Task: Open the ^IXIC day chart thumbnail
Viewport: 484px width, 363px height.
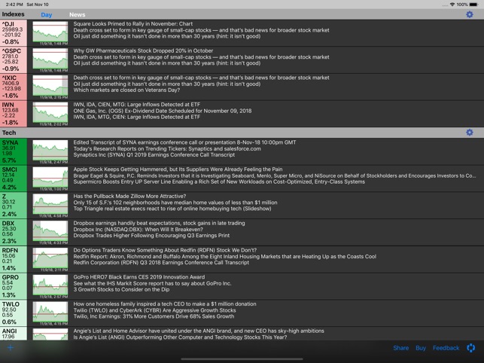Action: click(50, 87)
